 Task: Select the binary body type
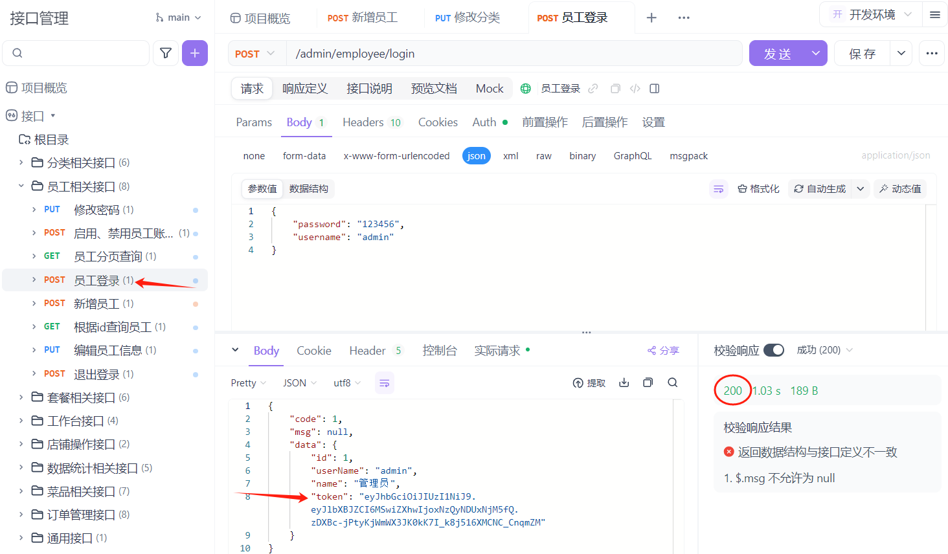pos(583,156)
